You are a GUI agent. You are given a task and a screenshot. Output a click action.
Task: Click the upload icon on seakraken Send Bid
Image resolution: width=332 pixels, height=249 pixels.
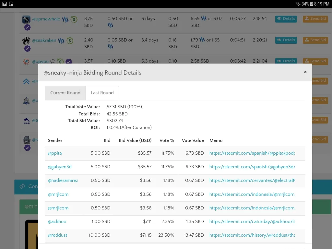(307, 40)
